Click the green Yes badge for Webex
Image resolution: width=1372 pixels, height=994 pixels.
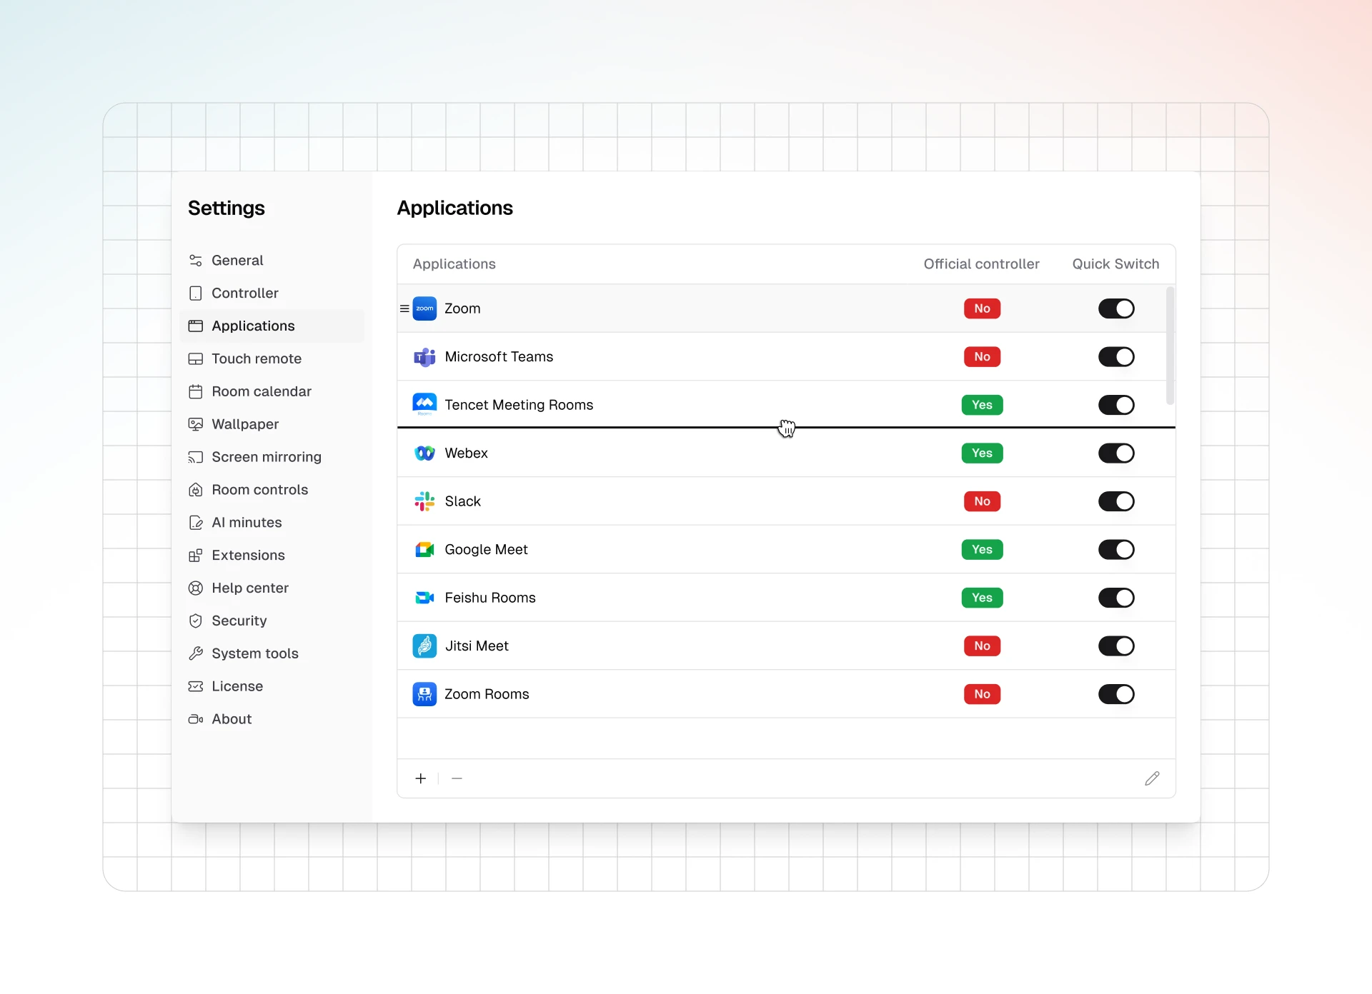982,453
